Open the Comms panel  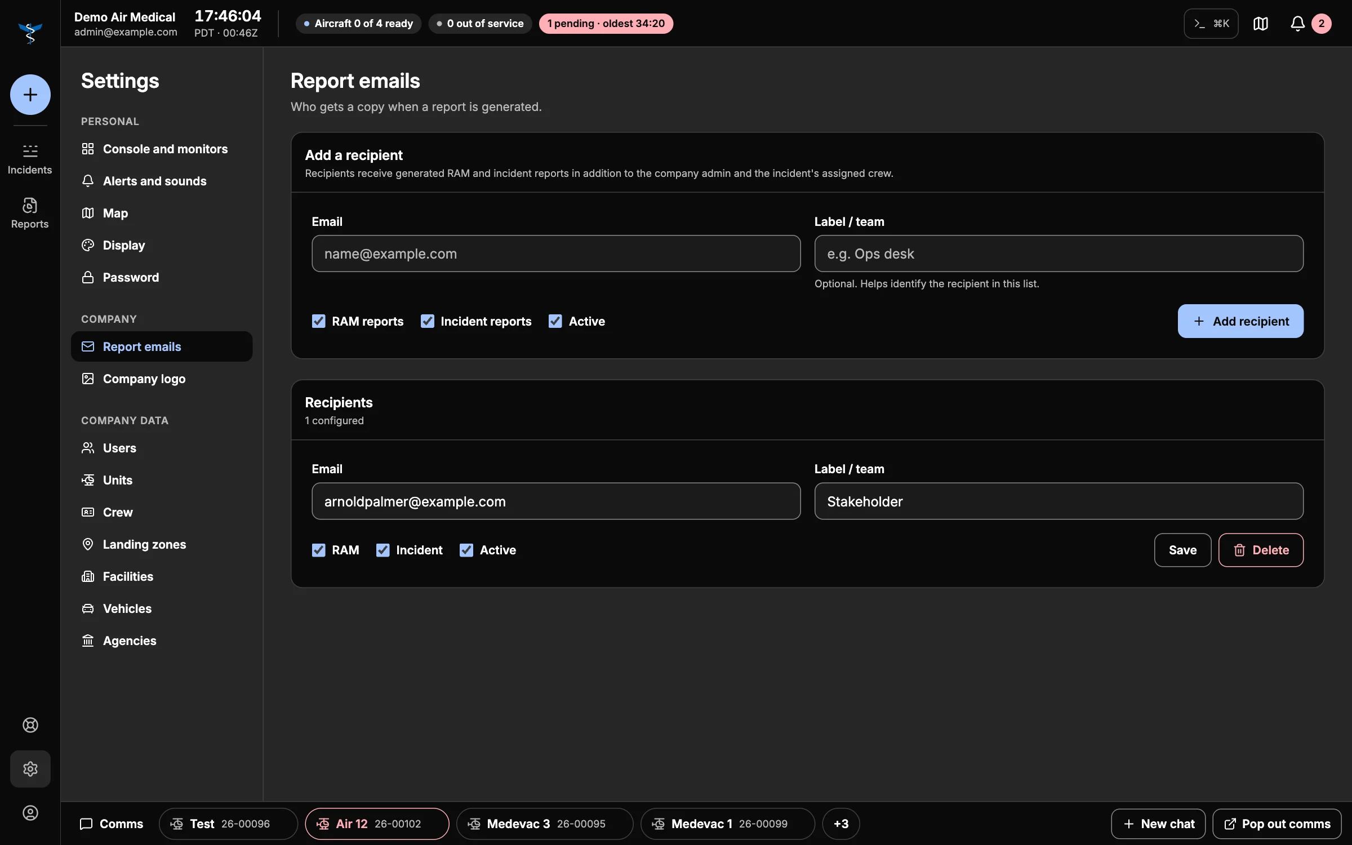click(112, 824)
